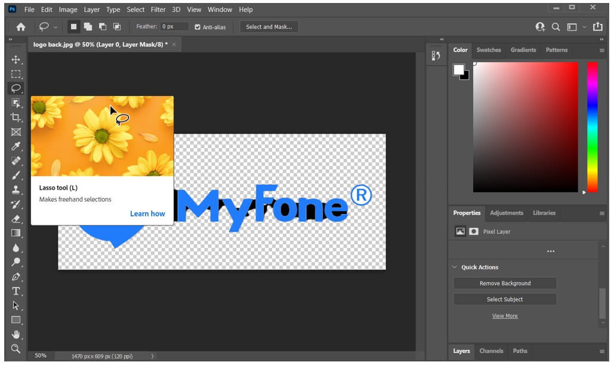Disable the Anti-alias checkbox
611x365 pixels.
point(197,26)
